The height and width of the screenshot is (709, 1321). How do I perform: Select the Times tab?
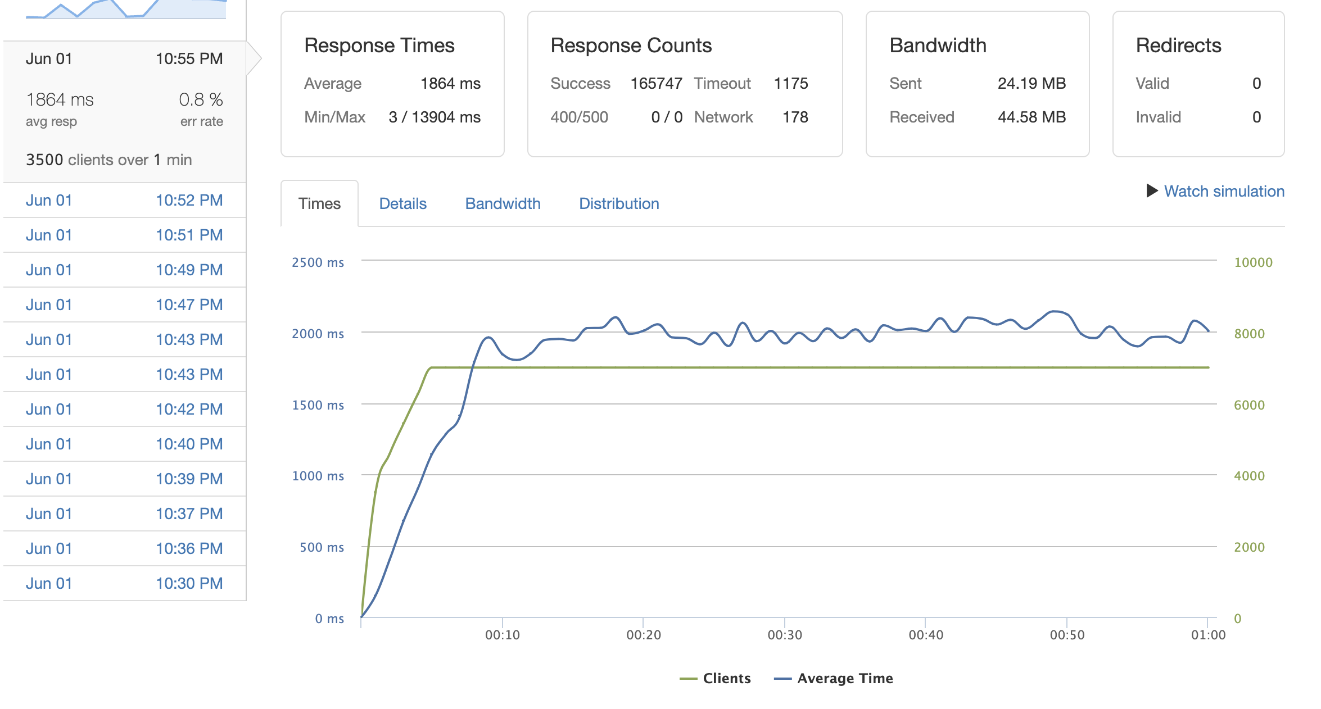(319, 203)
